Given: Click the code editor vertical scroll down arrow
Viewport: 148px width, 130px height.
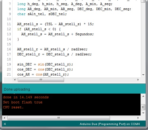Looking at the screenshot, I should click(x=143, y=75).
